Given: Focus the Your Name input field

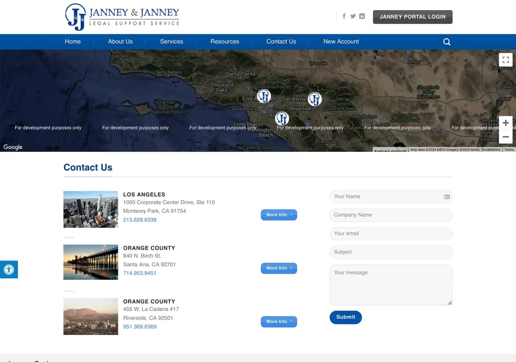Looking at the screenshot, I should pyautogui.click(x=391, y=197).
